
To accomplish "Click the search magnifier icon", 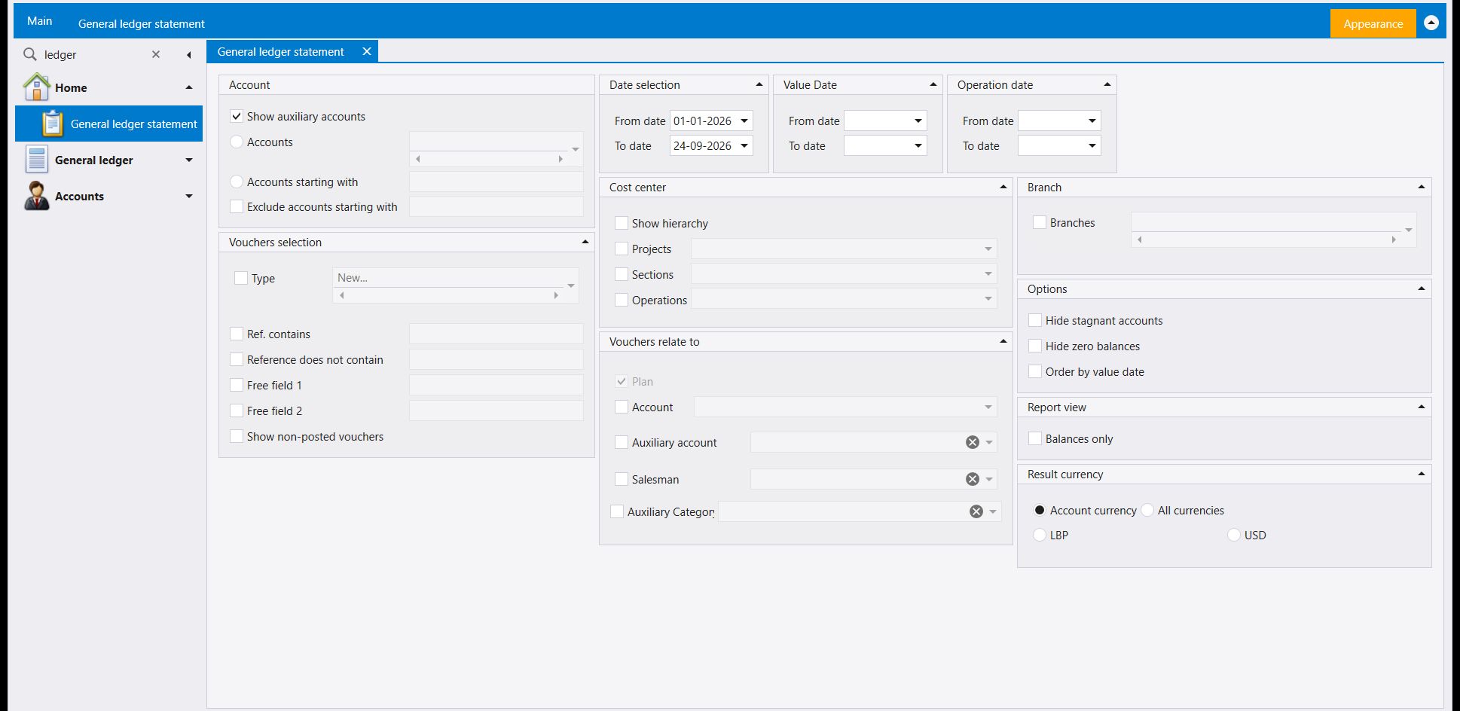I will pyautogui.click(x=30, y=54).
